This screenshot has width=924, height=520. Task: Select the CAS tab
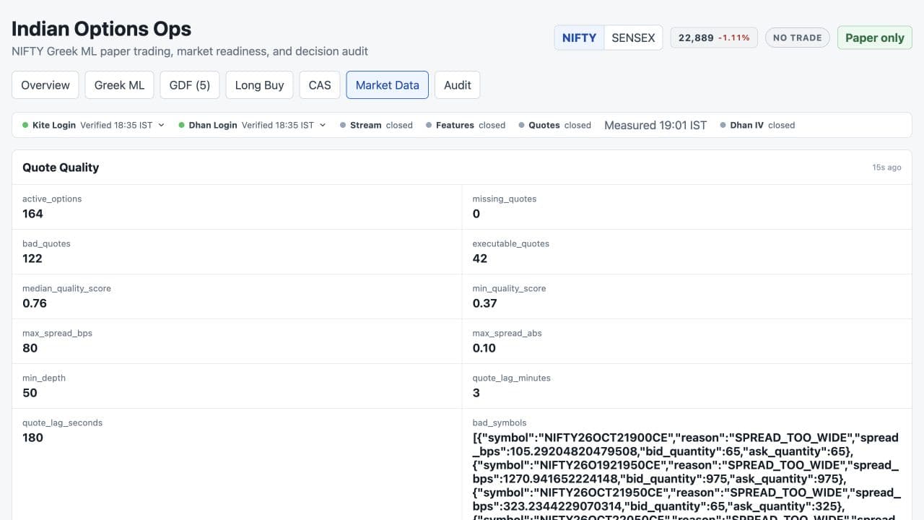[x=320, y=84]
